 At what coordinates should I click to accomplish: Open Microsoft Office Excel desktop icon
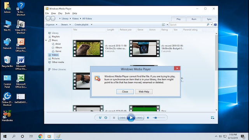point(21,81)
